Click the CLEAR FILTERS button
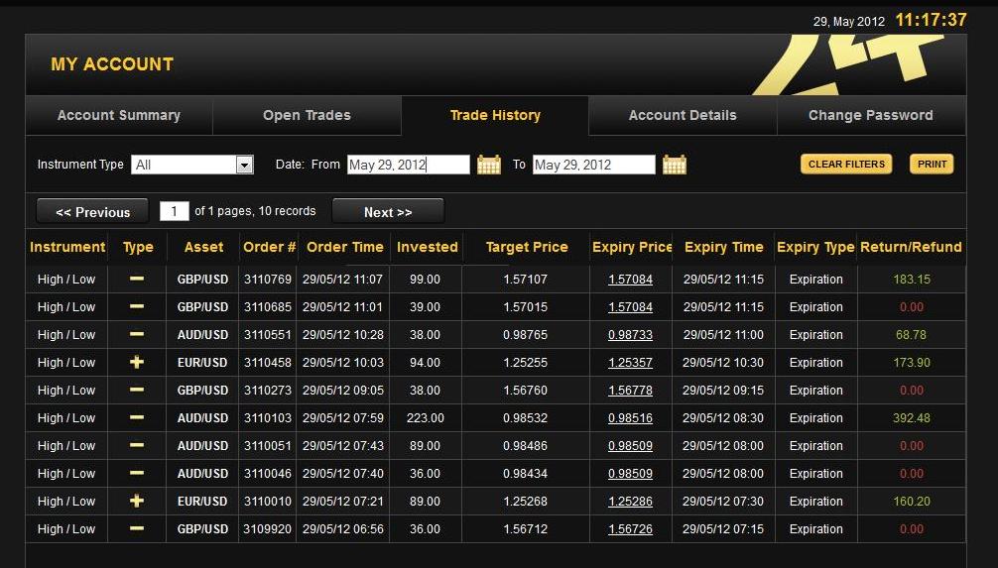This screenshot has height=568, width=998. 846,165
